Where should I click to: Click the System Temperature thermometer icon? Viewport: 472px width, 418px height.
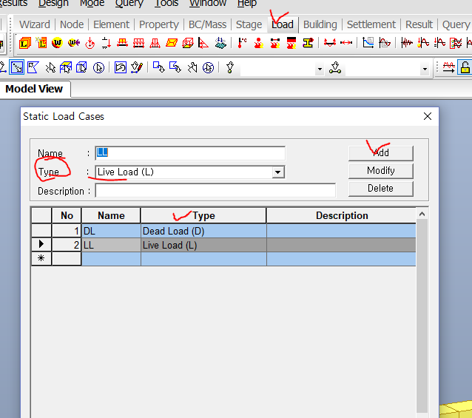tap(242, 43)
